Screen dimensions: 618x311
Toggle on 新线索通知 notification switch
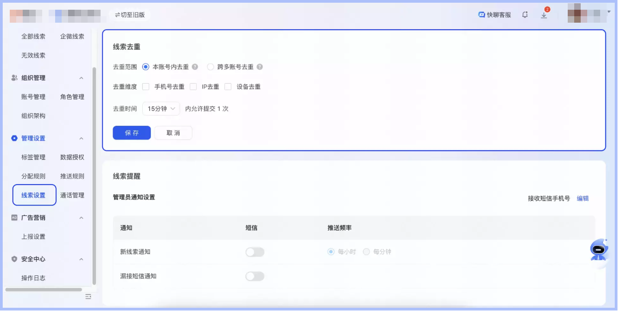coord(254,252)
